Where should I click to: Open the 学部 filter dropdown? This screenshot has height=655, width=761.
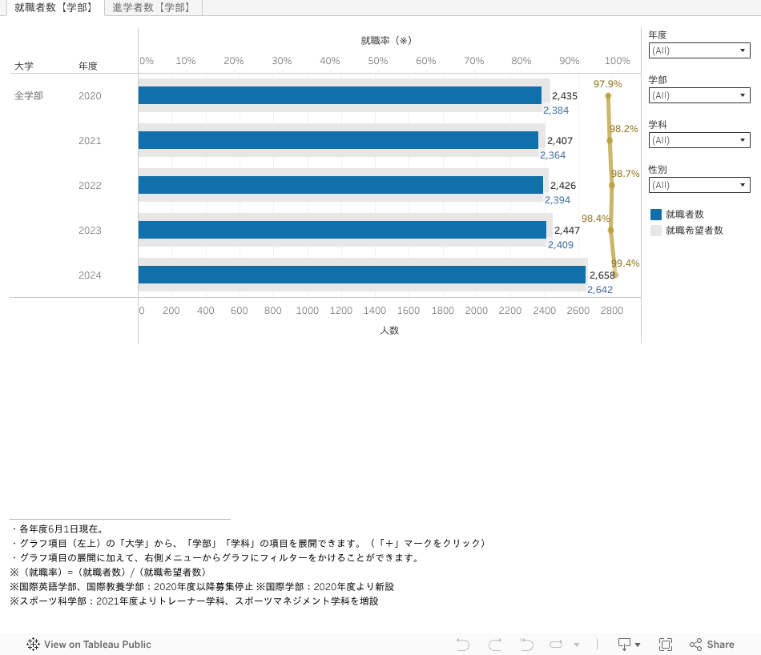[699, 95]
